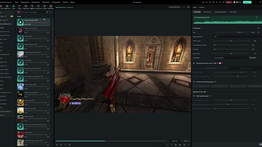Image resolution: width=262 pixels, height=147 pixels.
Task: Click the audio waveform preview in properties
Action: click(x=228, y=20)
